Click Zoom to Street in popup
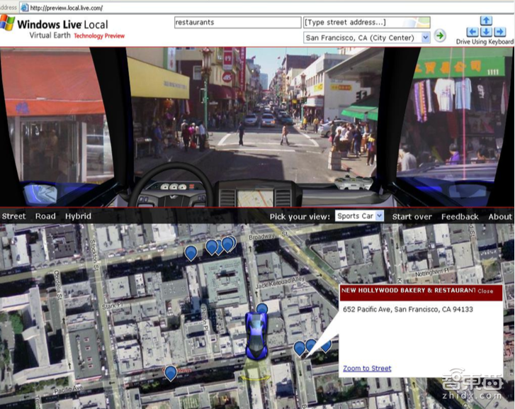The width and height of the screenshot is (515, 409). pyautogui.click(x=367, y=369)
